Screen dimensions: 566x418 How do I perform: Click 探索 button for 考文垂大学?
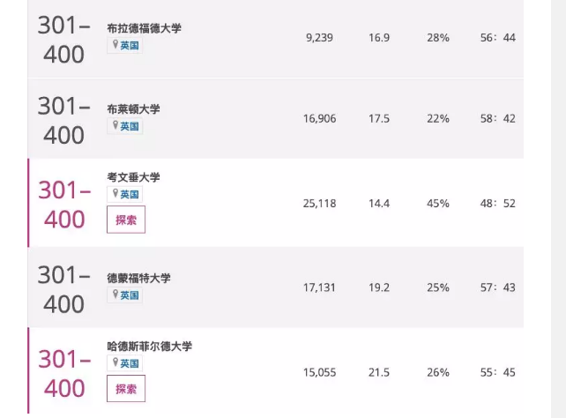tap(126, 220)
